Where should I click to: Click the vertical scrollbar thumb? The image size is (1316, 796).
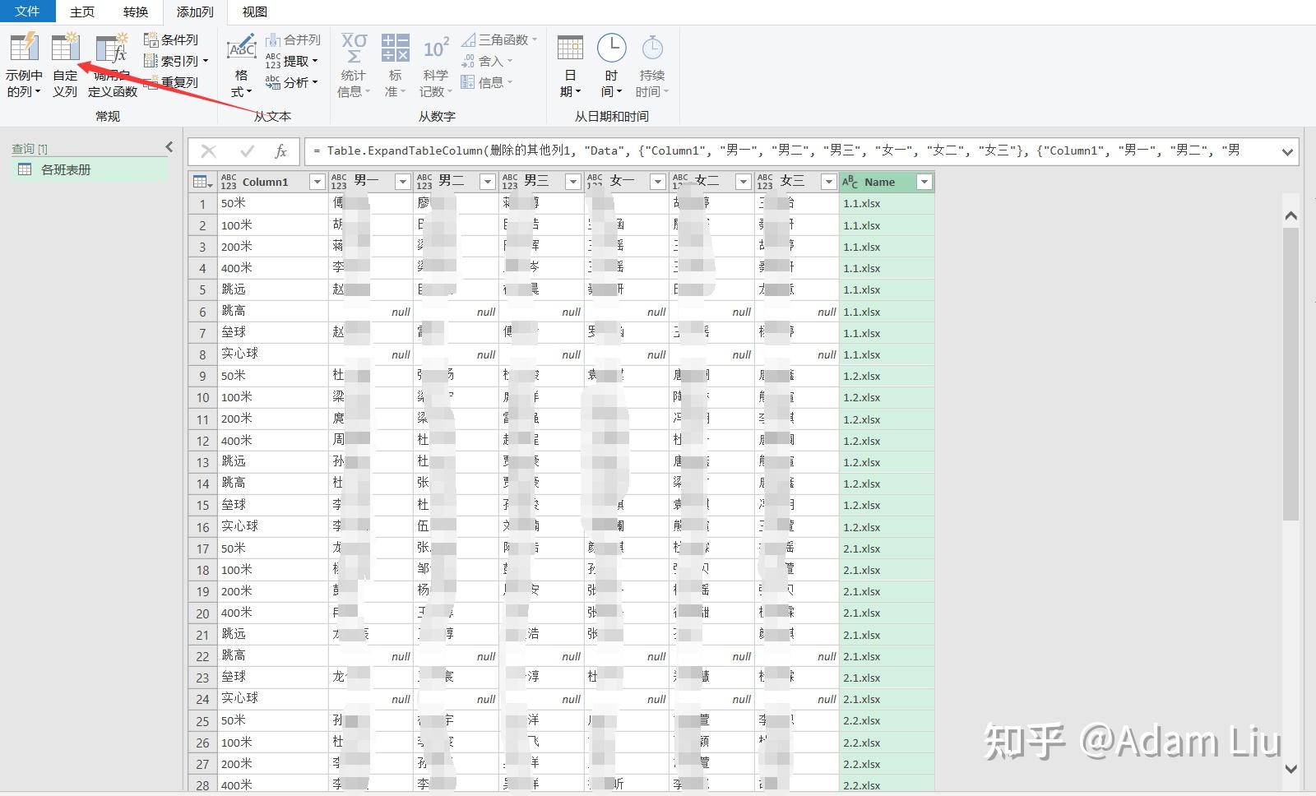[x=1291, y=374]
